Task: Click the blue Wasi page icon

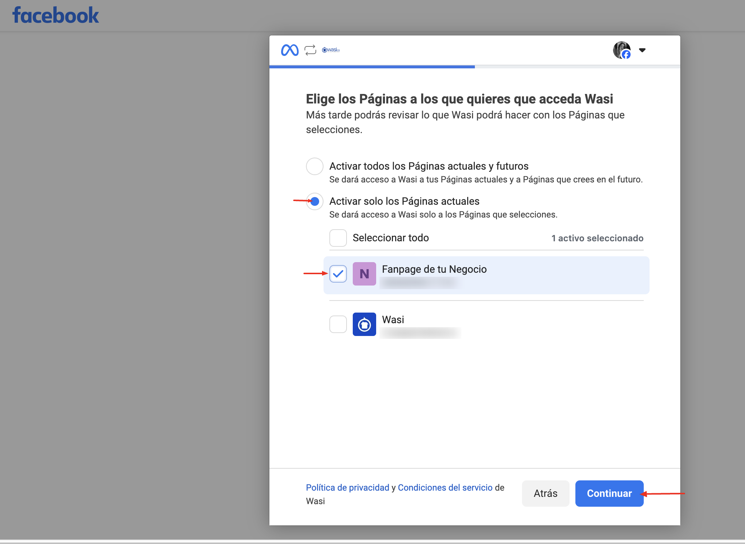Action: [x=364, y=324]
